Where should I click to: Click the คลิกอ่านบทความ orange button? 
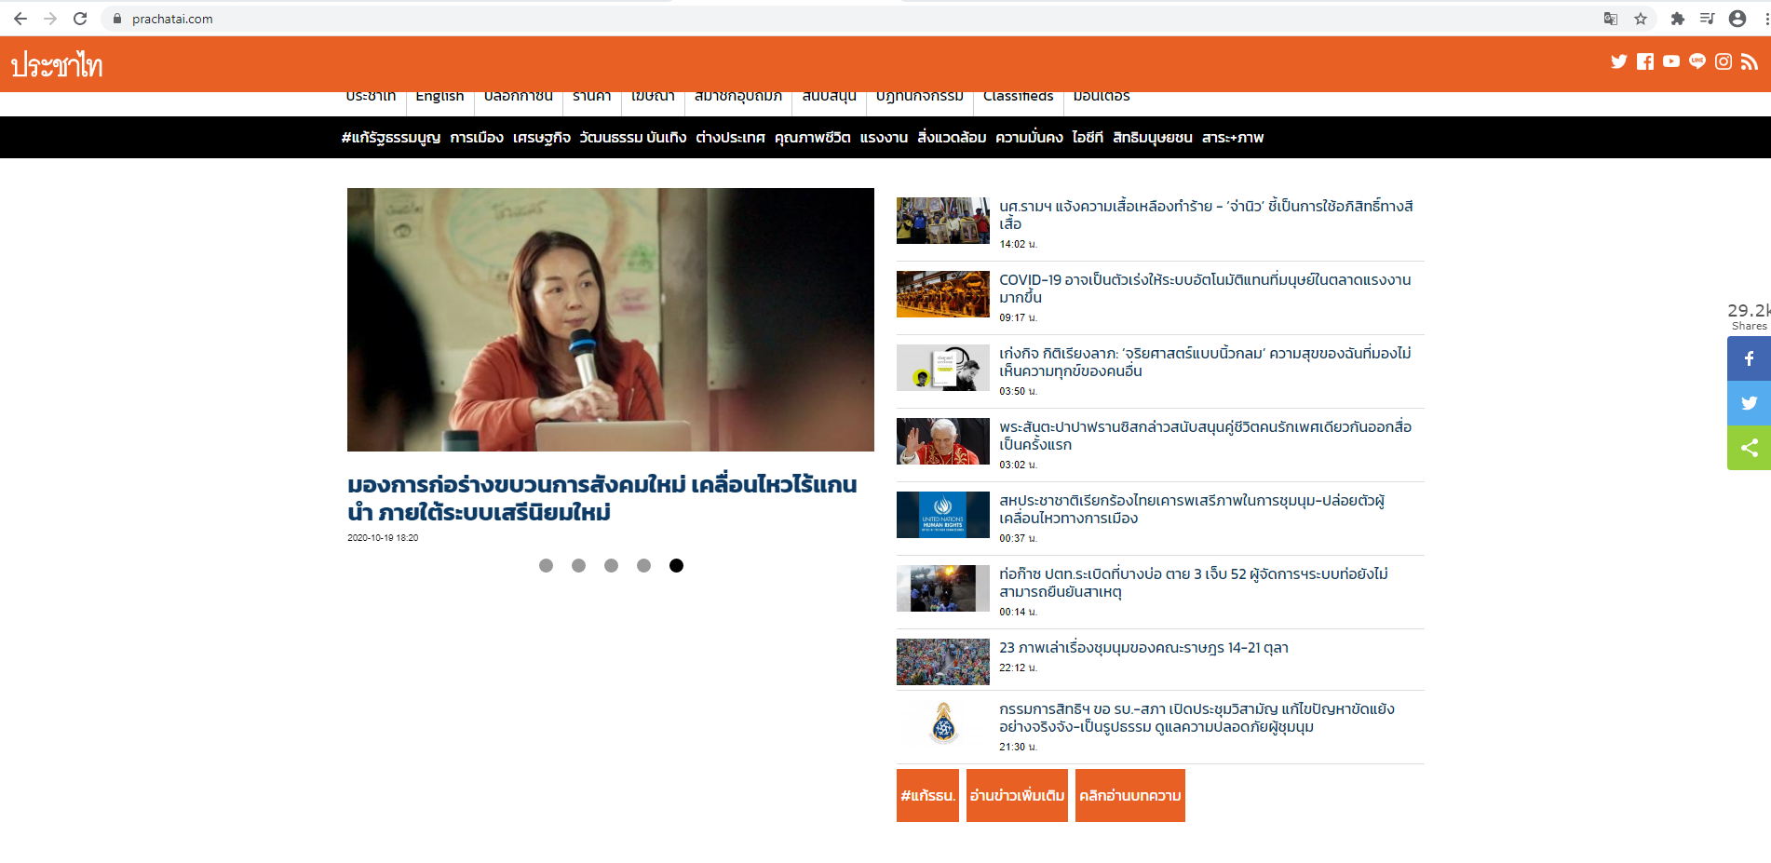(x=1129, y=795)
